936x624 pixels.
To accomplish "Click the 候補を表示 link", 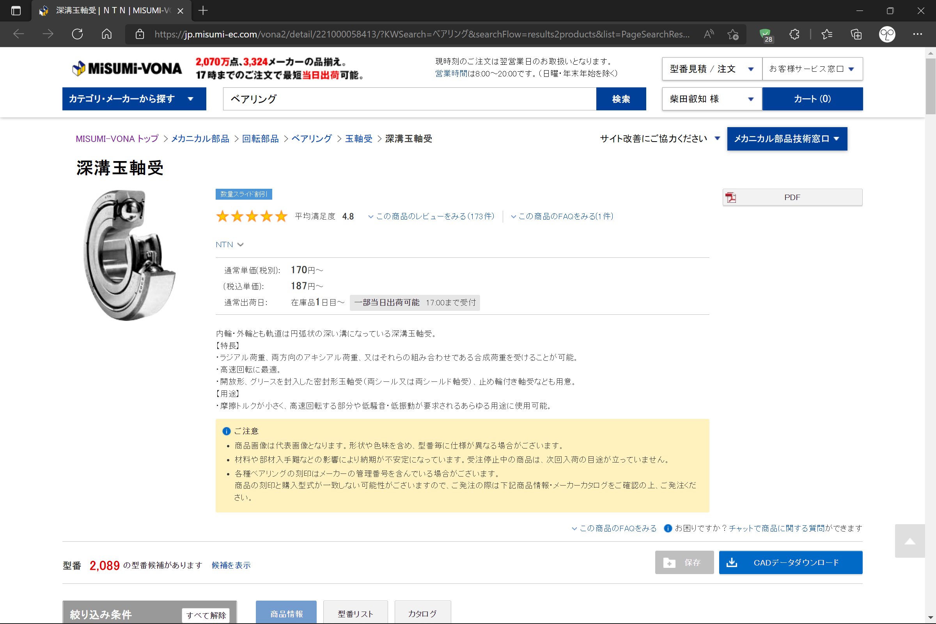I will coord(231,565).
